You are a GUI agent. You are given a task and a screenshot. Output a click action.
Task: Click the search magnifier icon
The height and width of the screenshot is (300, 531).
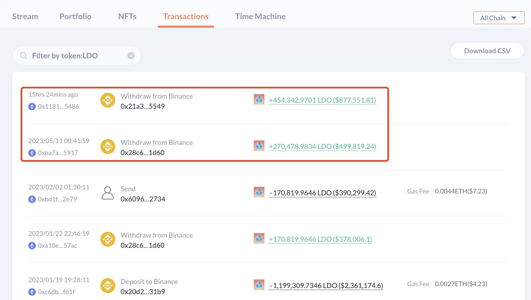[x=23, y=56]
